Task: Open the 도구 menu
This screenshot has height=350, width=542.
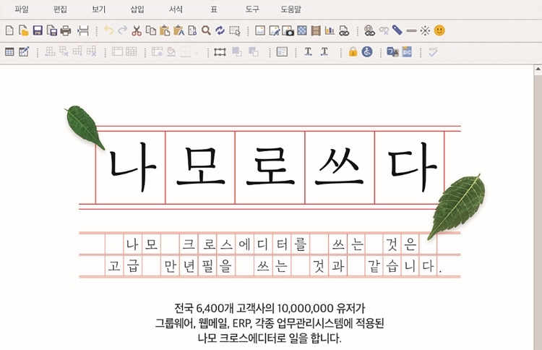Action: [252, 9]
